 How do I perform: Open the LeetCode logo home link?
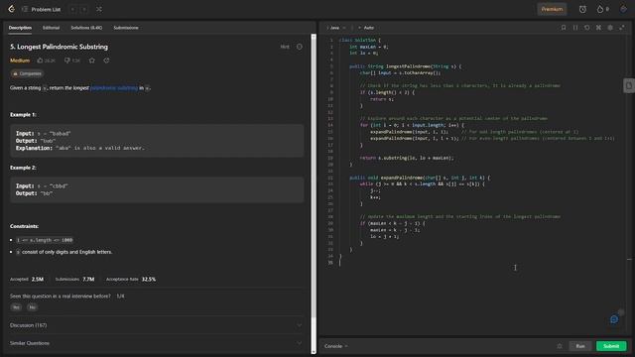click(11, 9)
